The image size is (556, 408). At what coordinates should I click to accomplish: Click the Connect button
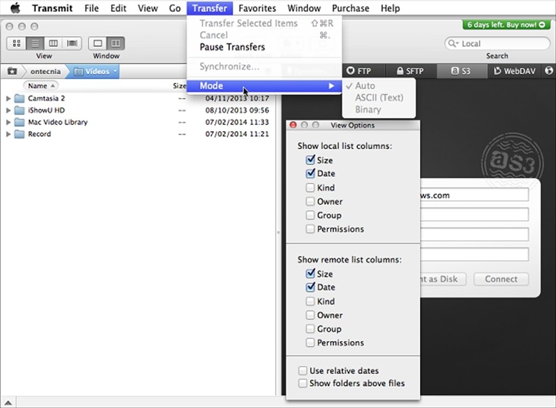[x=501, y=279]
